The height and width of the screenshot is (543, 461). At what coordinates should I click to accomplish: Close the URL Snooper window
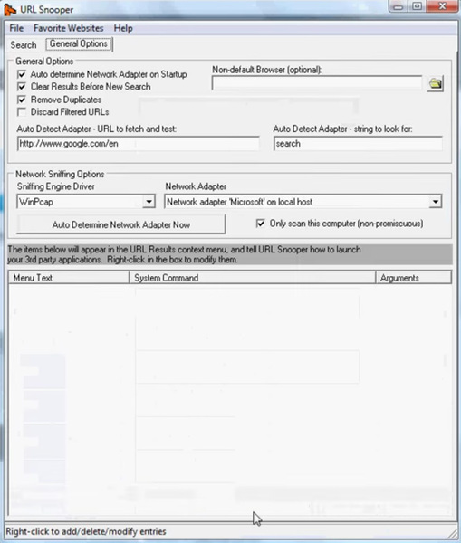pyautogui.click(x=443, y=6)
